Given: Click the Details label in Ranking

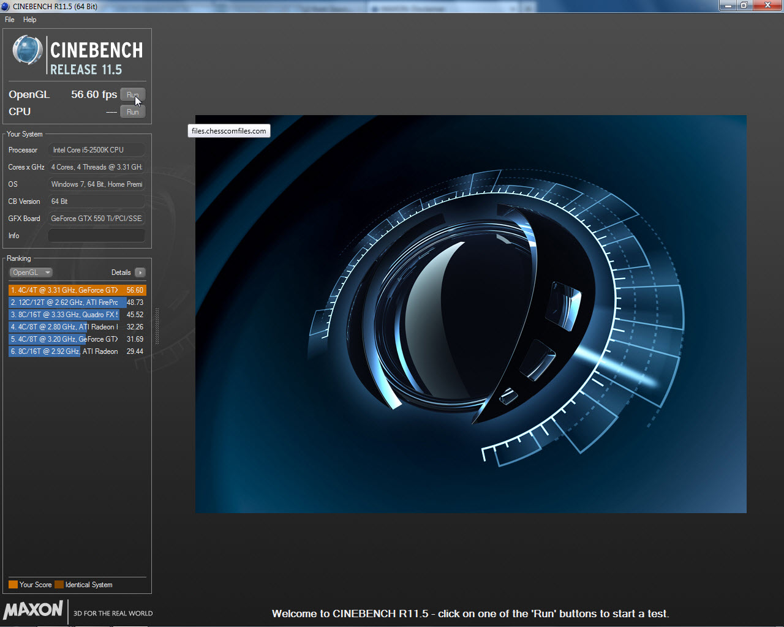Looking at the screenshot, I should pyautogui.click(x=121, y=272).
